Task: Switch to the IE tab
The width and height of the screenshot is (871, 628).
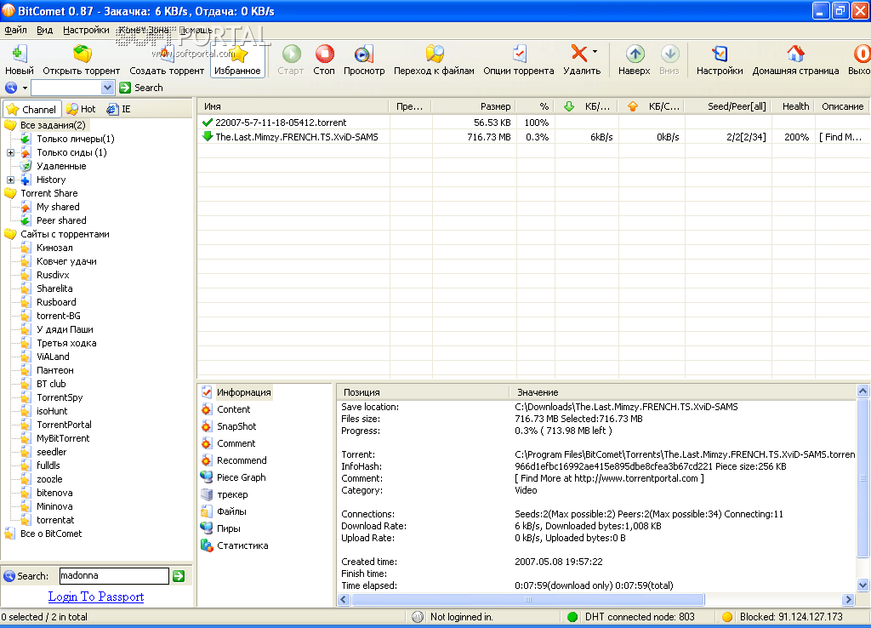Action: pyautogui.click(x=119, y=109)
